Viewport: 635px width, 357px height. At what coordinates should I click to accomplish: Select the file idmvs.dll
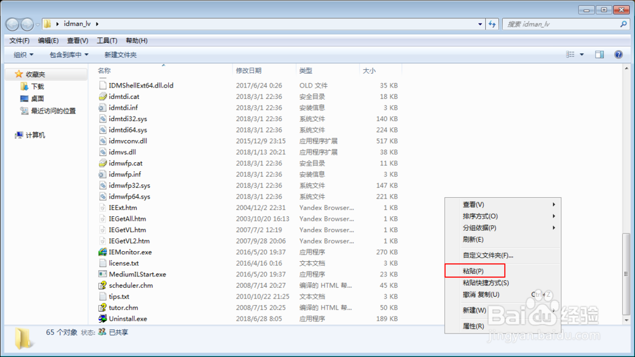123,152
